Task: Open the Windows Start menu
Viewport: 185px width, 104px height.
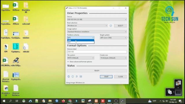Action: tap(4, 101)
